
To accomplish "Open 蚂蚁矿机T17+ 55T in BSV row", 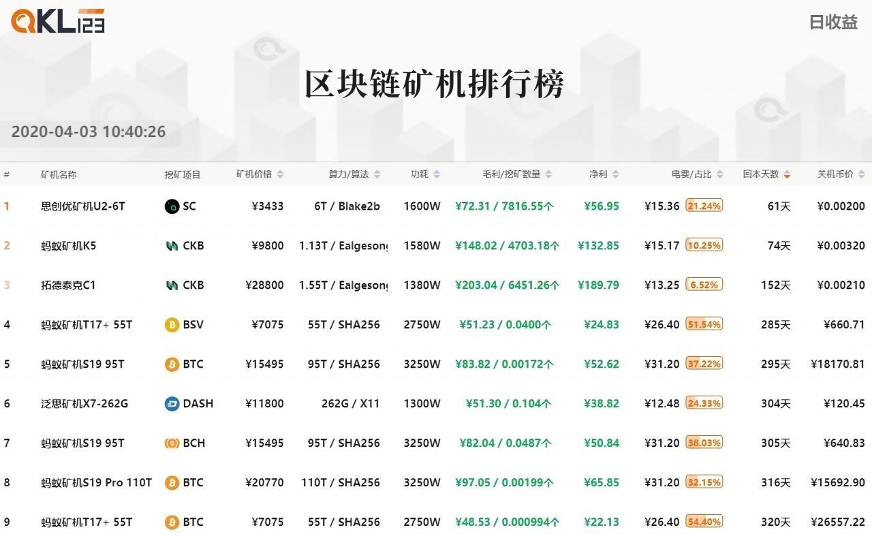I will tap(87, 325).
